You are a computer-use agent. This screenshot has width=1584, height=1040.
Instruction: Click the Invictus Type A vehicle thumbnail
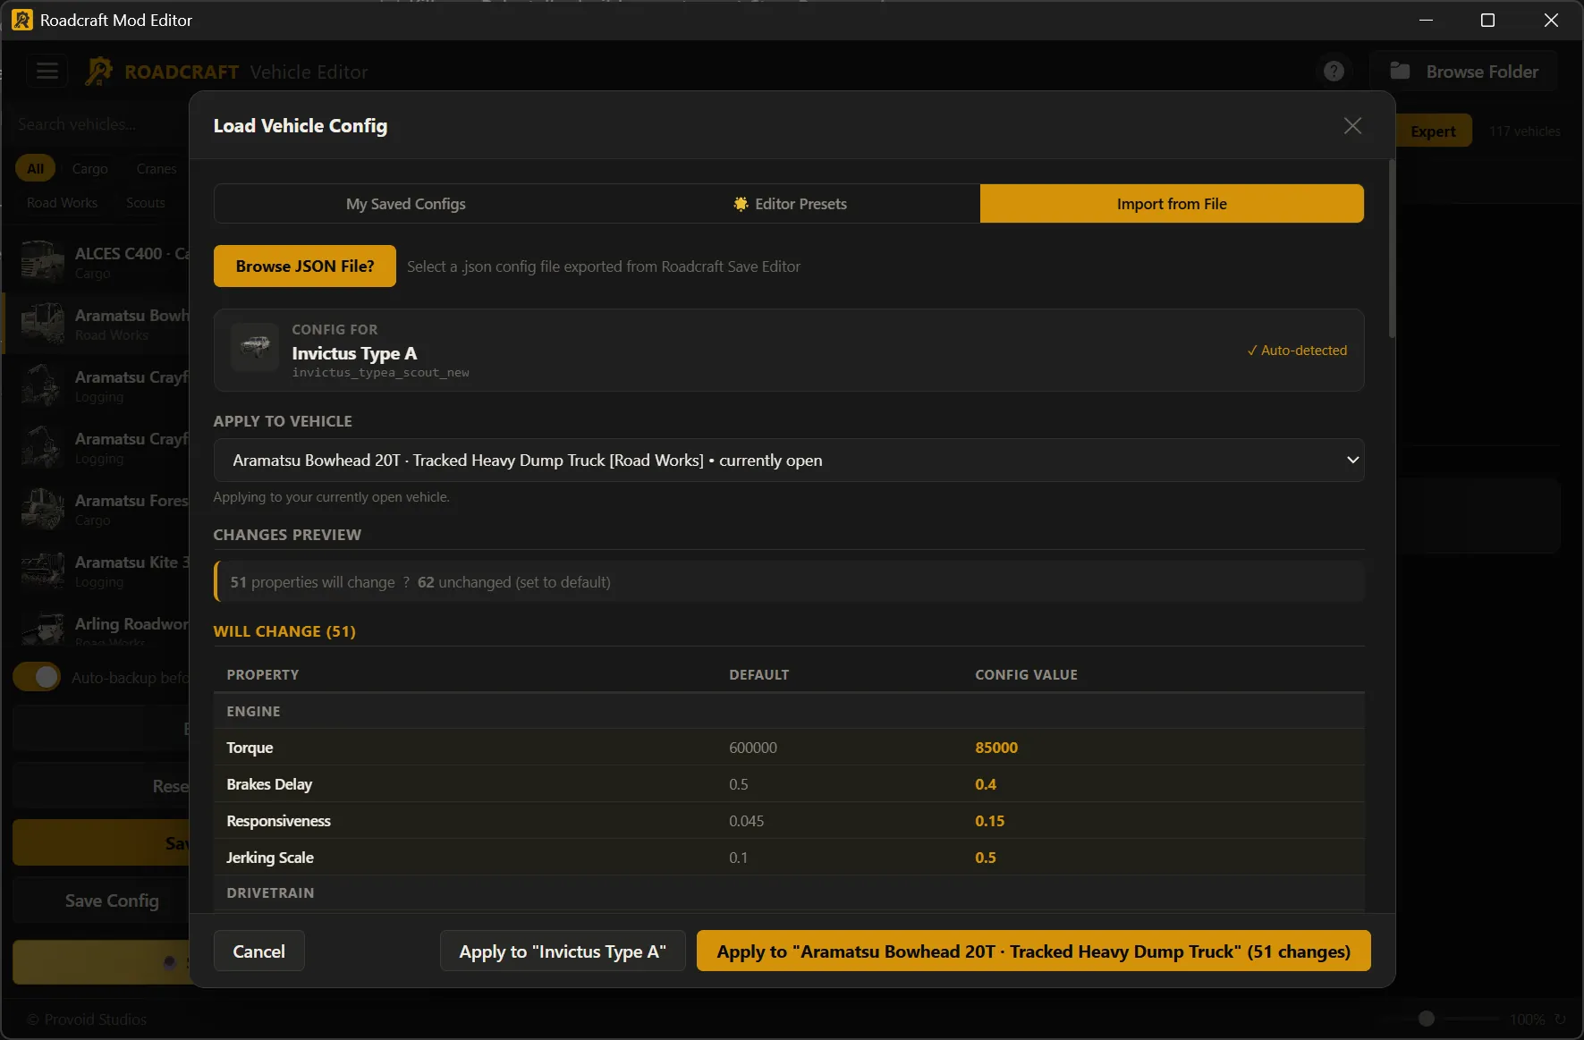click(255, 347)
